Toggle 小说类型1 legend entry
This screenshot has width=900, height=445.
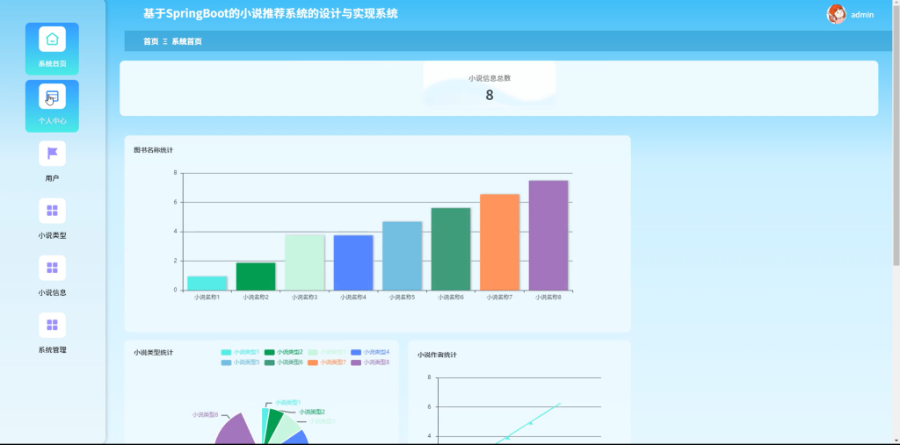click(x=240, y=352)
